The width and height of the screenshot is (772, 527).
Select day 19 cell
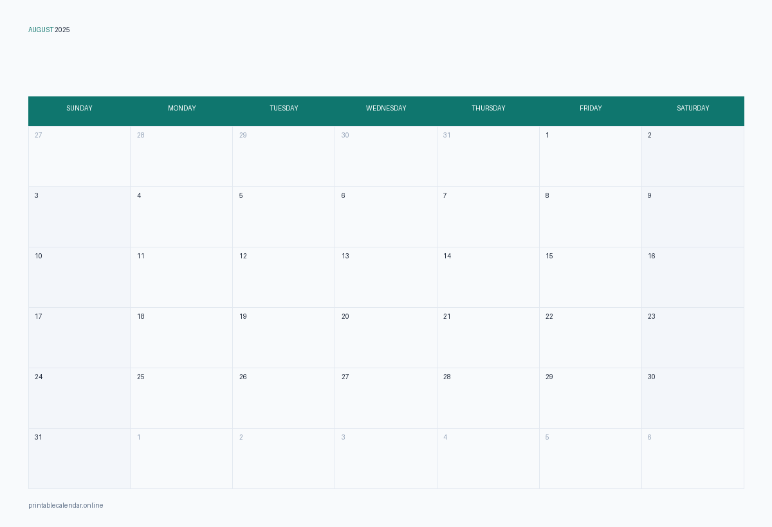[x=284, y=338]
